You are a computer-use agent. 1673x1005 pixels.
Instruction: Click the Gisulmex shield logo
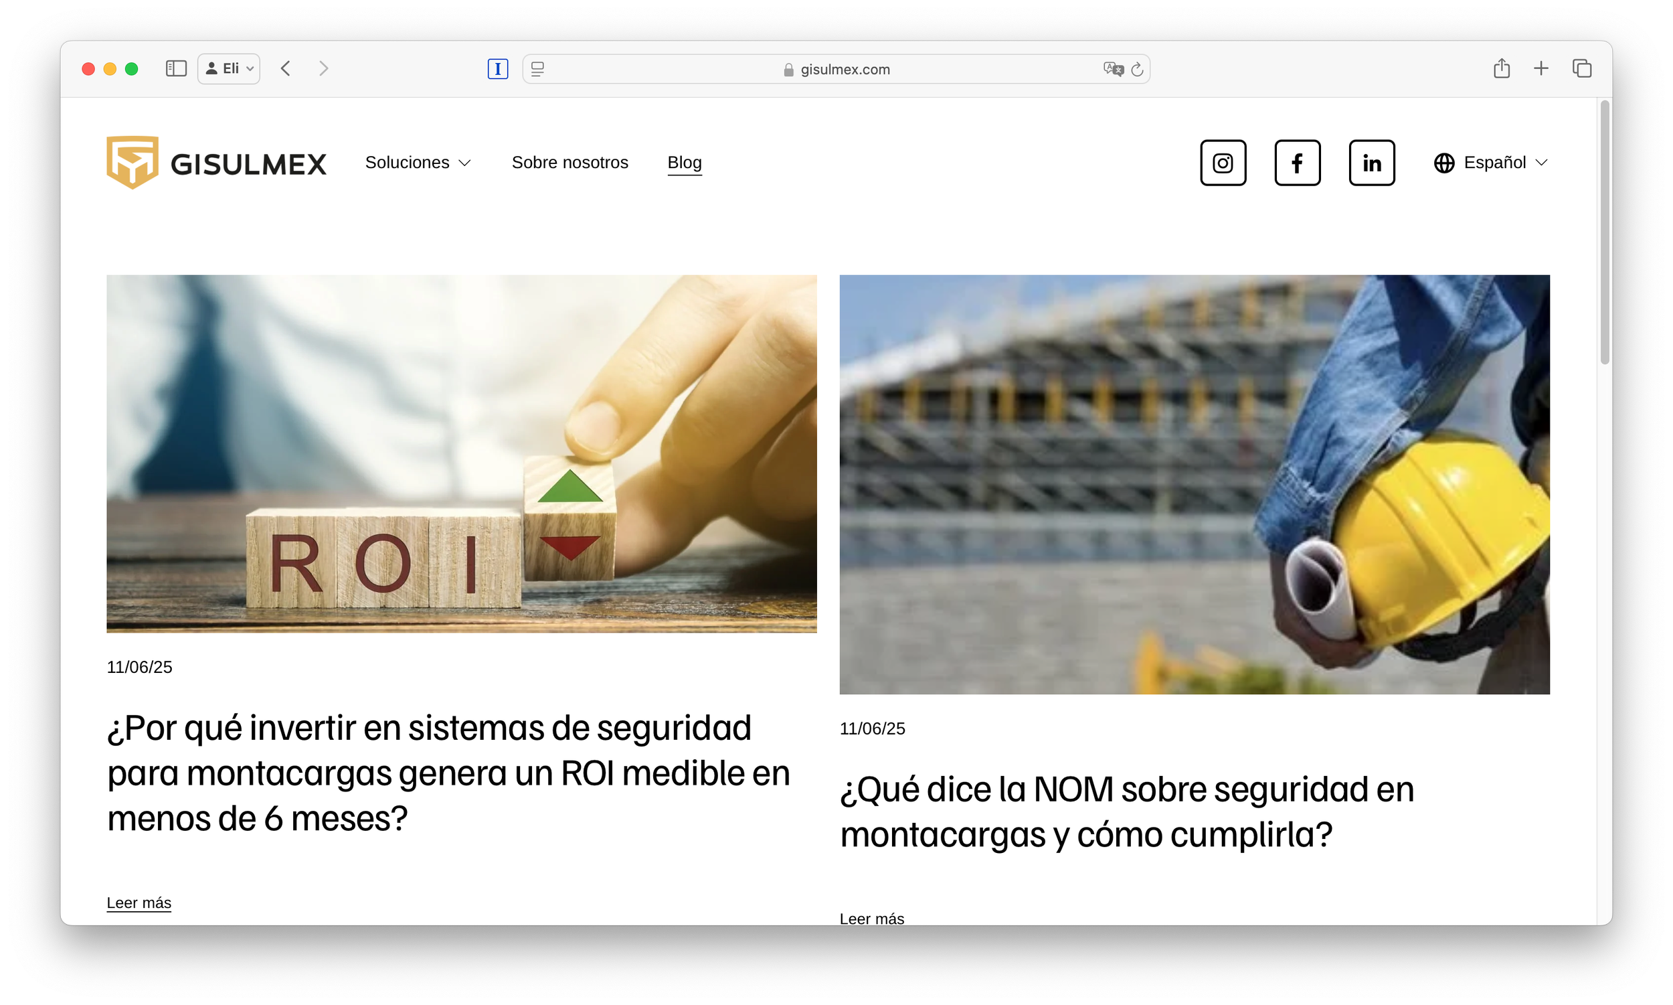(133, 163)
